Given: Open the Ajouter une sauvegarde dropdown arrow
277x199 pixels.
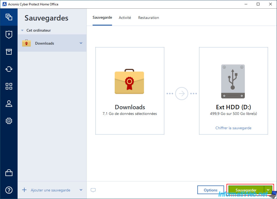Looking at the screenshot, I should pyautogui.click(x=81, y=190).
